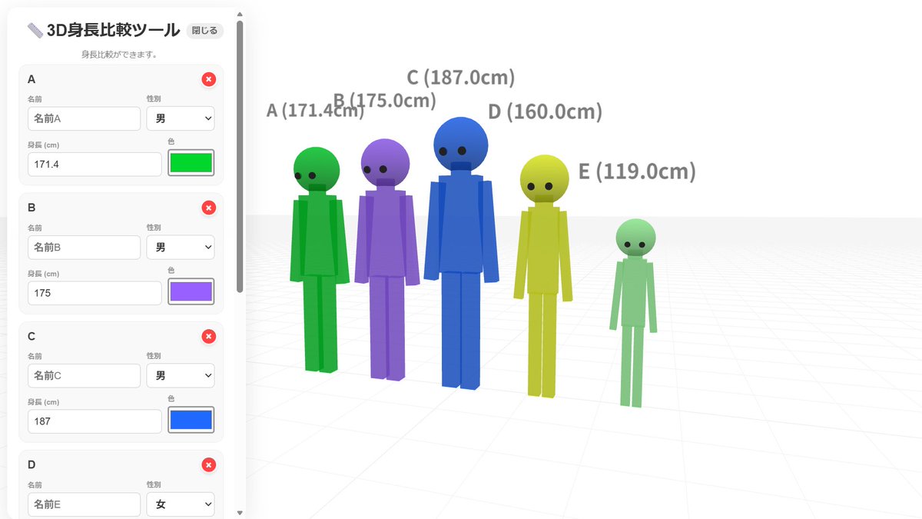This screenshot has height=519, width=922.
Task: Click the label 'B (175.0cm)'
Action: point(384,101)
